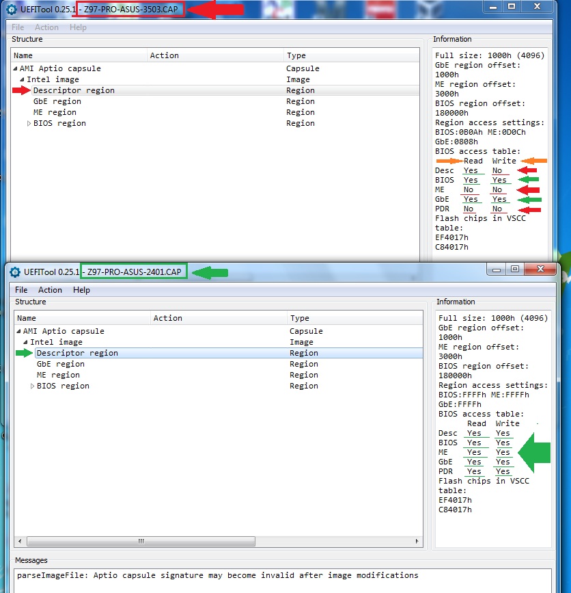
Task: Collapse Intel image node in 3503.CAP window
Action: 23,80
